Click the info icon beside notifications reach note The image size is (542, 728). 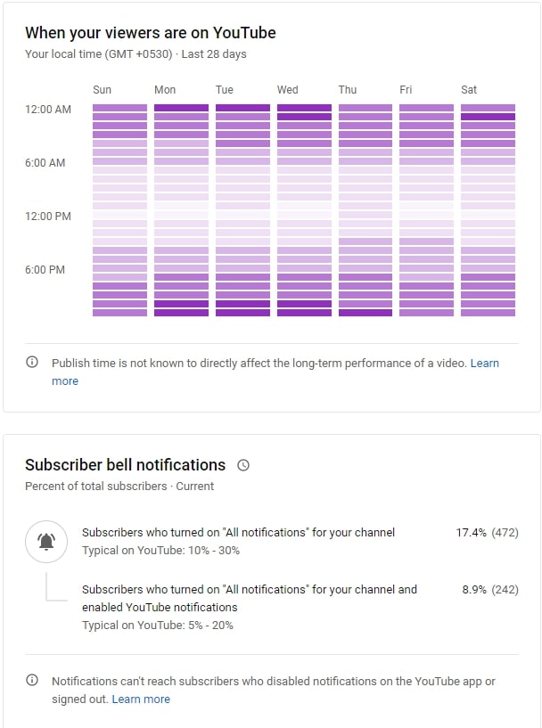coord(31,680)
